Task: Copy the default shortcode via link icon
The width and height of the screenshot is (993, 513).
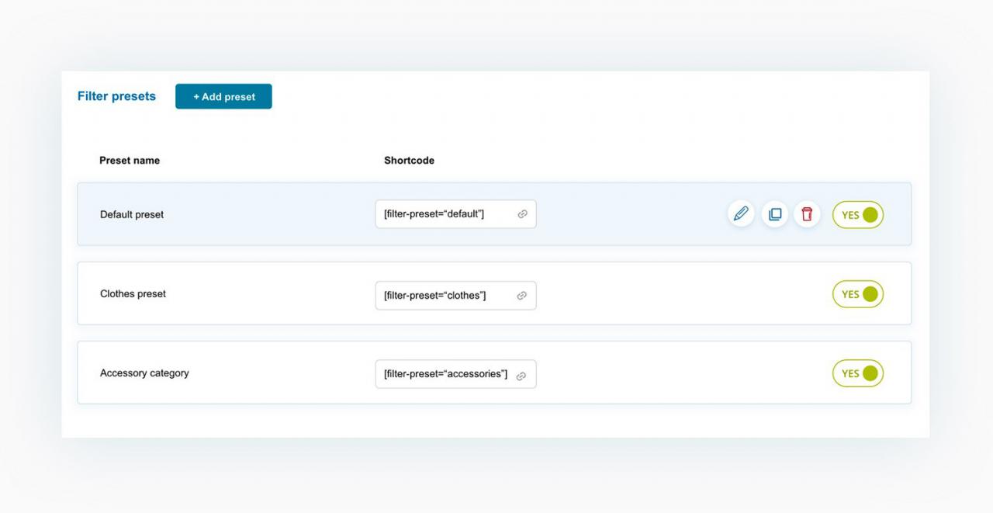Action: (522, 214)
